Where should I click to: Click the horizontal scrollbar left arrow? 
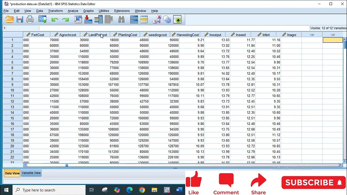click(25, 165)
